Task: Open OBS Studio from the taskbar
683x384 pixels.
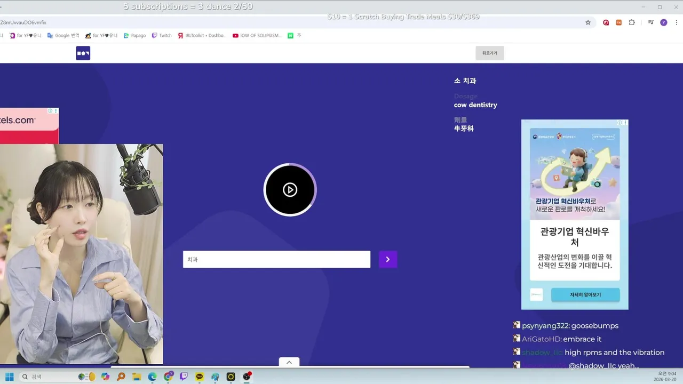Action: [247, 377]
